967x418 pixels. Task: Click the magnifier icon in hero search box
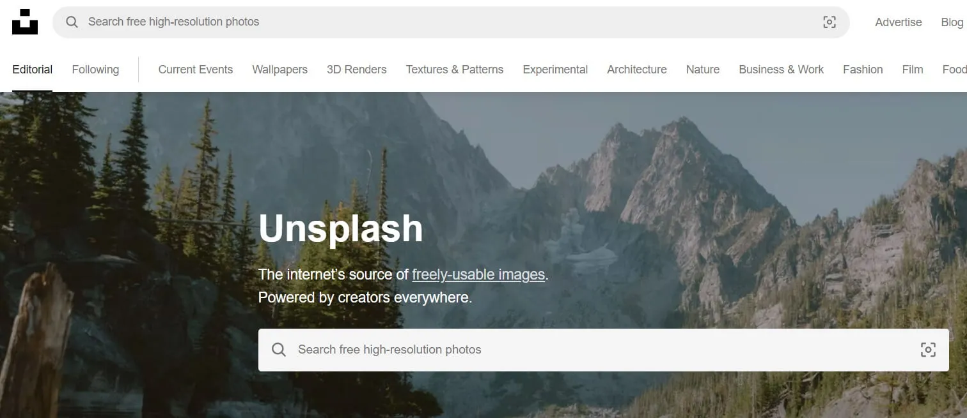pos(279,350)
